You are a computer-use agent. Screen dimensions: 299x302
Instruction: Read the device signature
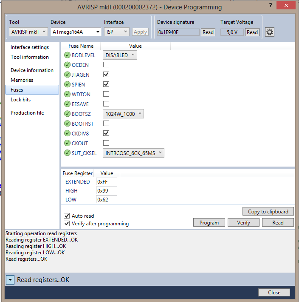click(x=208, y=32)
